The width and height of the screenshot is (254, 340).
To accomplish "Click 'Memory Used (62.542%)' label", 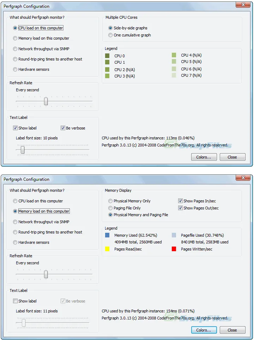I will pos(136,235).
